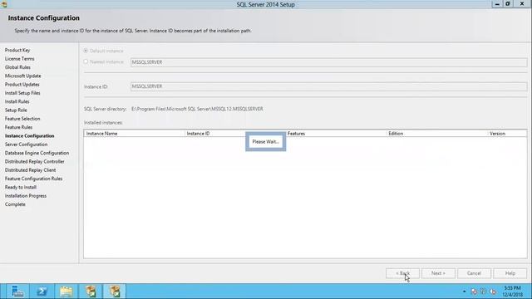This screenshot has height=299, width=532.
Task: Select Distributed Replay Client in the sidebar
Action: point(30,170)
